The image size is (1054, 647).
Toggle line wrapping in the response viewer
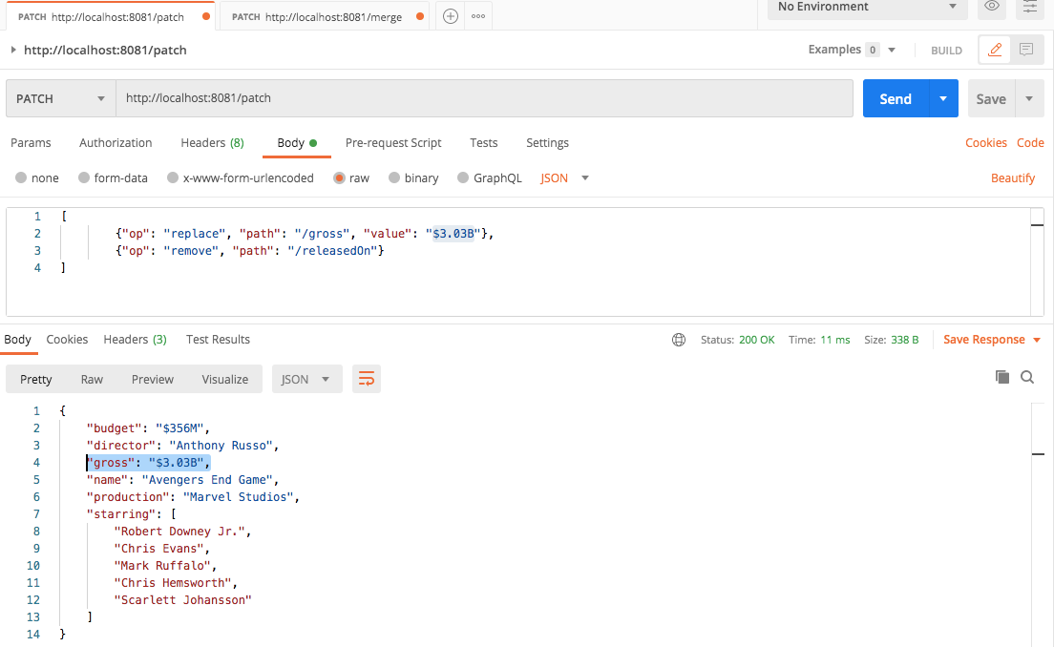[x=367, y=378]
